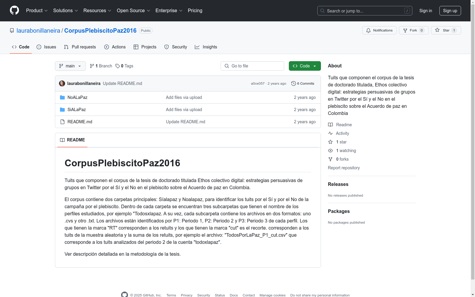The width and height of the screenshot is (475, 297).
Task: Open the laurabonillaneira owner profile link
Action: coord(38,31)
